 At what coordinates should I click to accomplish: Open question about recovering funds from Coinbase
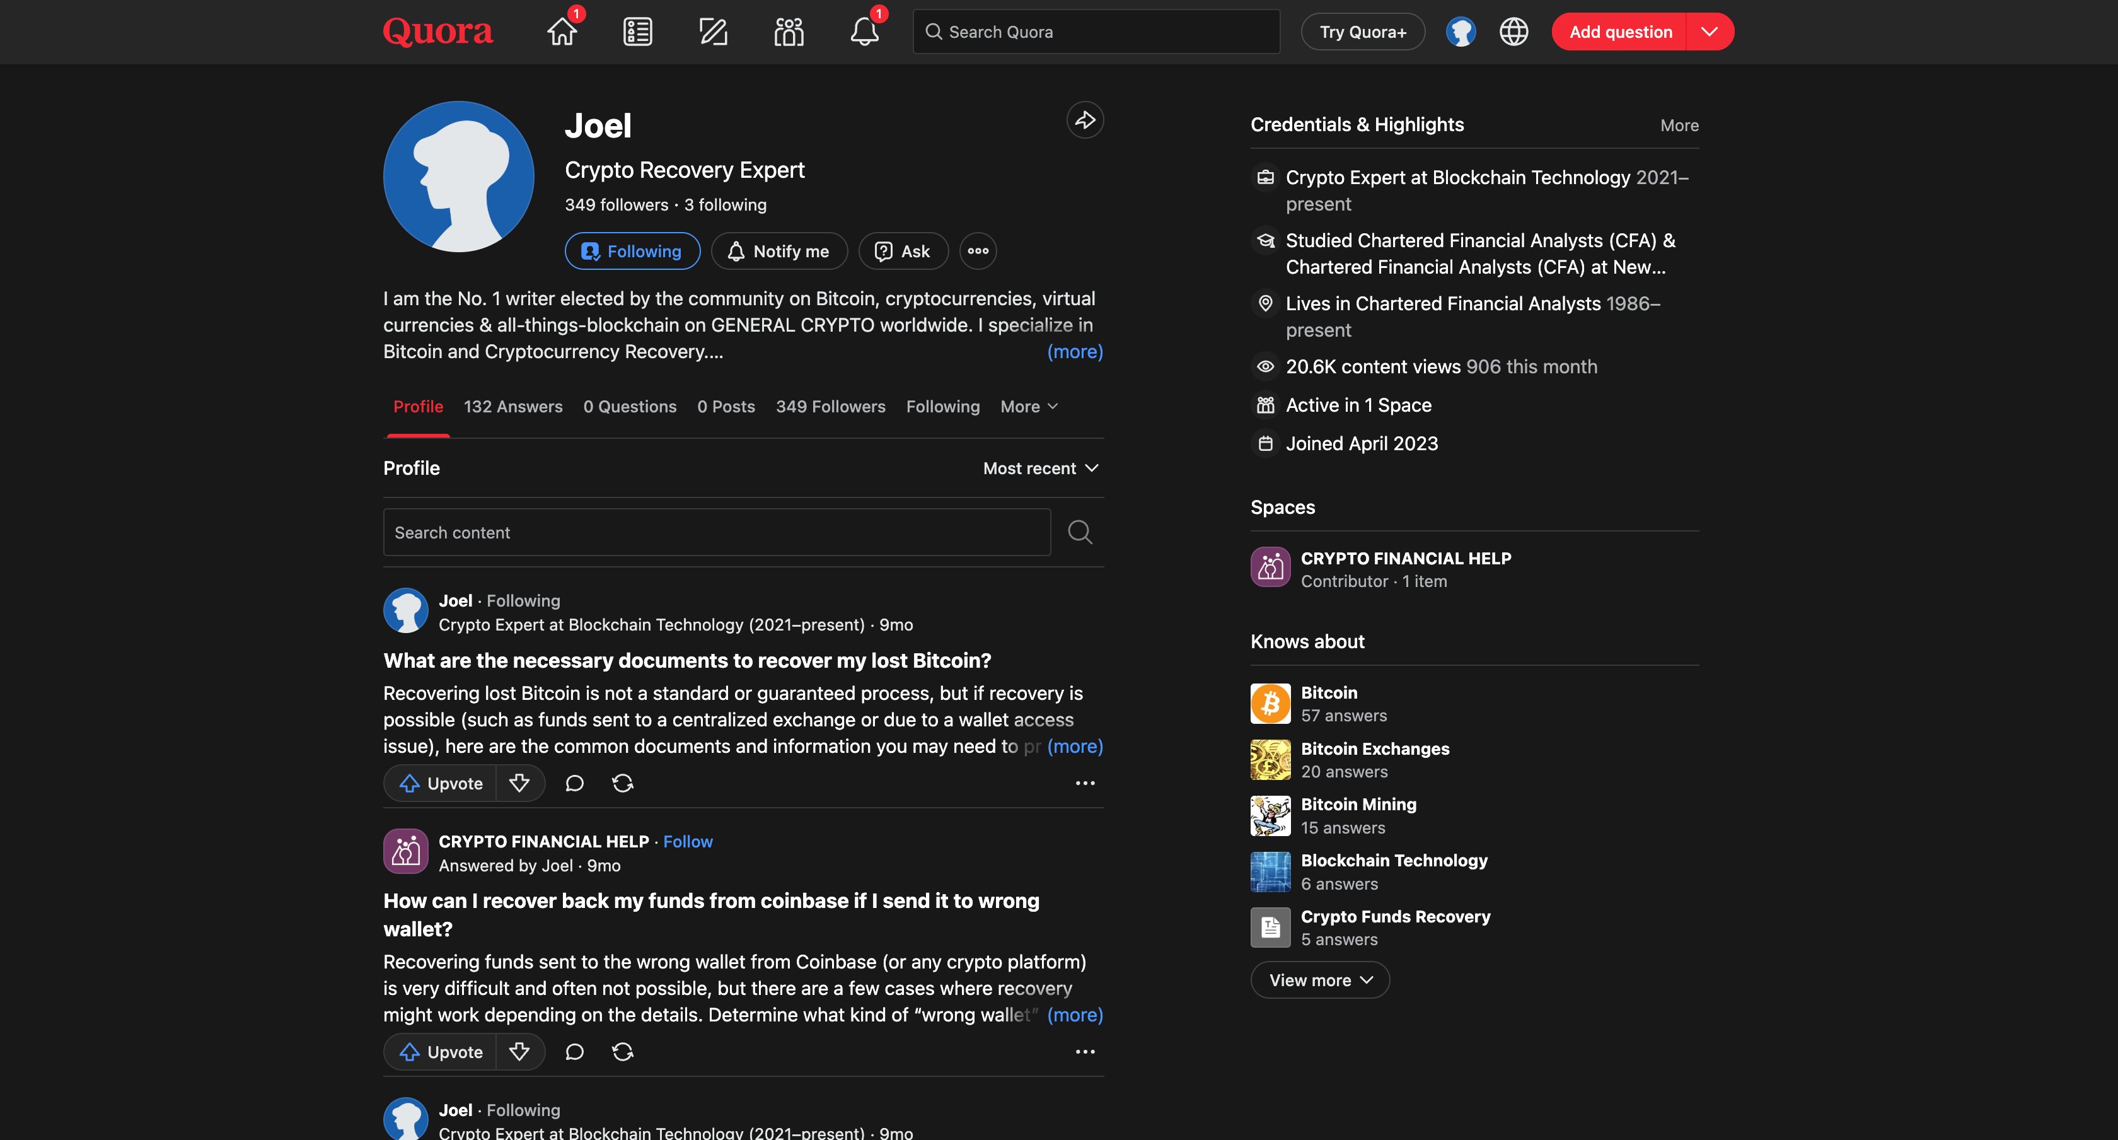point(711,915)
